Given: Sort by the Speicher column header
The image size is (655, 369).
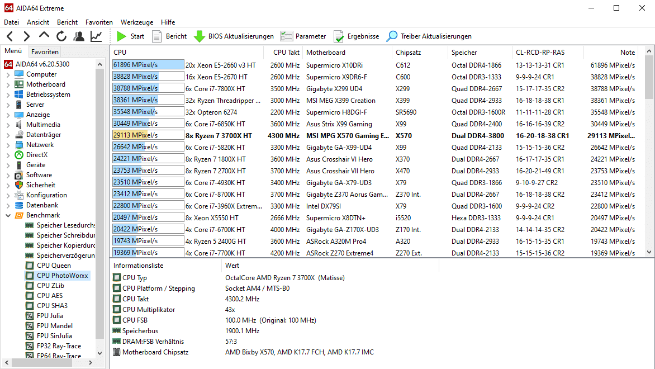Looking at the screenshot, I should 480,52.
